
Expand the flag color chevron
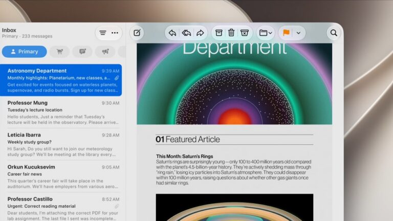(298, 33)
